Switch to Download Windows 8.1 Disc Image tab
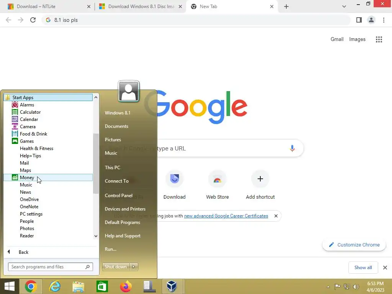Viewport: 392px width, 294px height. pos(141,7)
